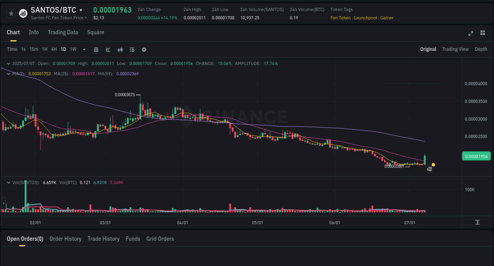
Task: Open the technical indicators icon
Action: 108,49
